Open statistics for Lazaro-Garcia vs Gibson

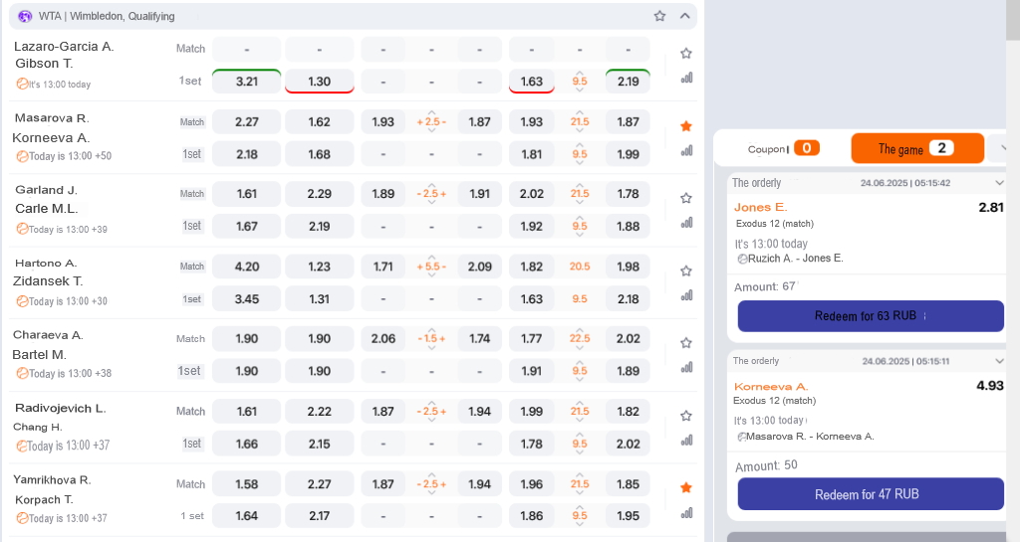click(x=686, y=78)
